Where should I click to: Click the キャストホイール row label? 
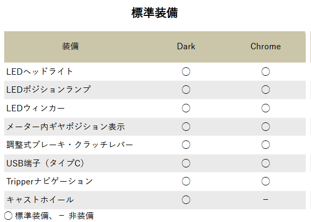40,200
